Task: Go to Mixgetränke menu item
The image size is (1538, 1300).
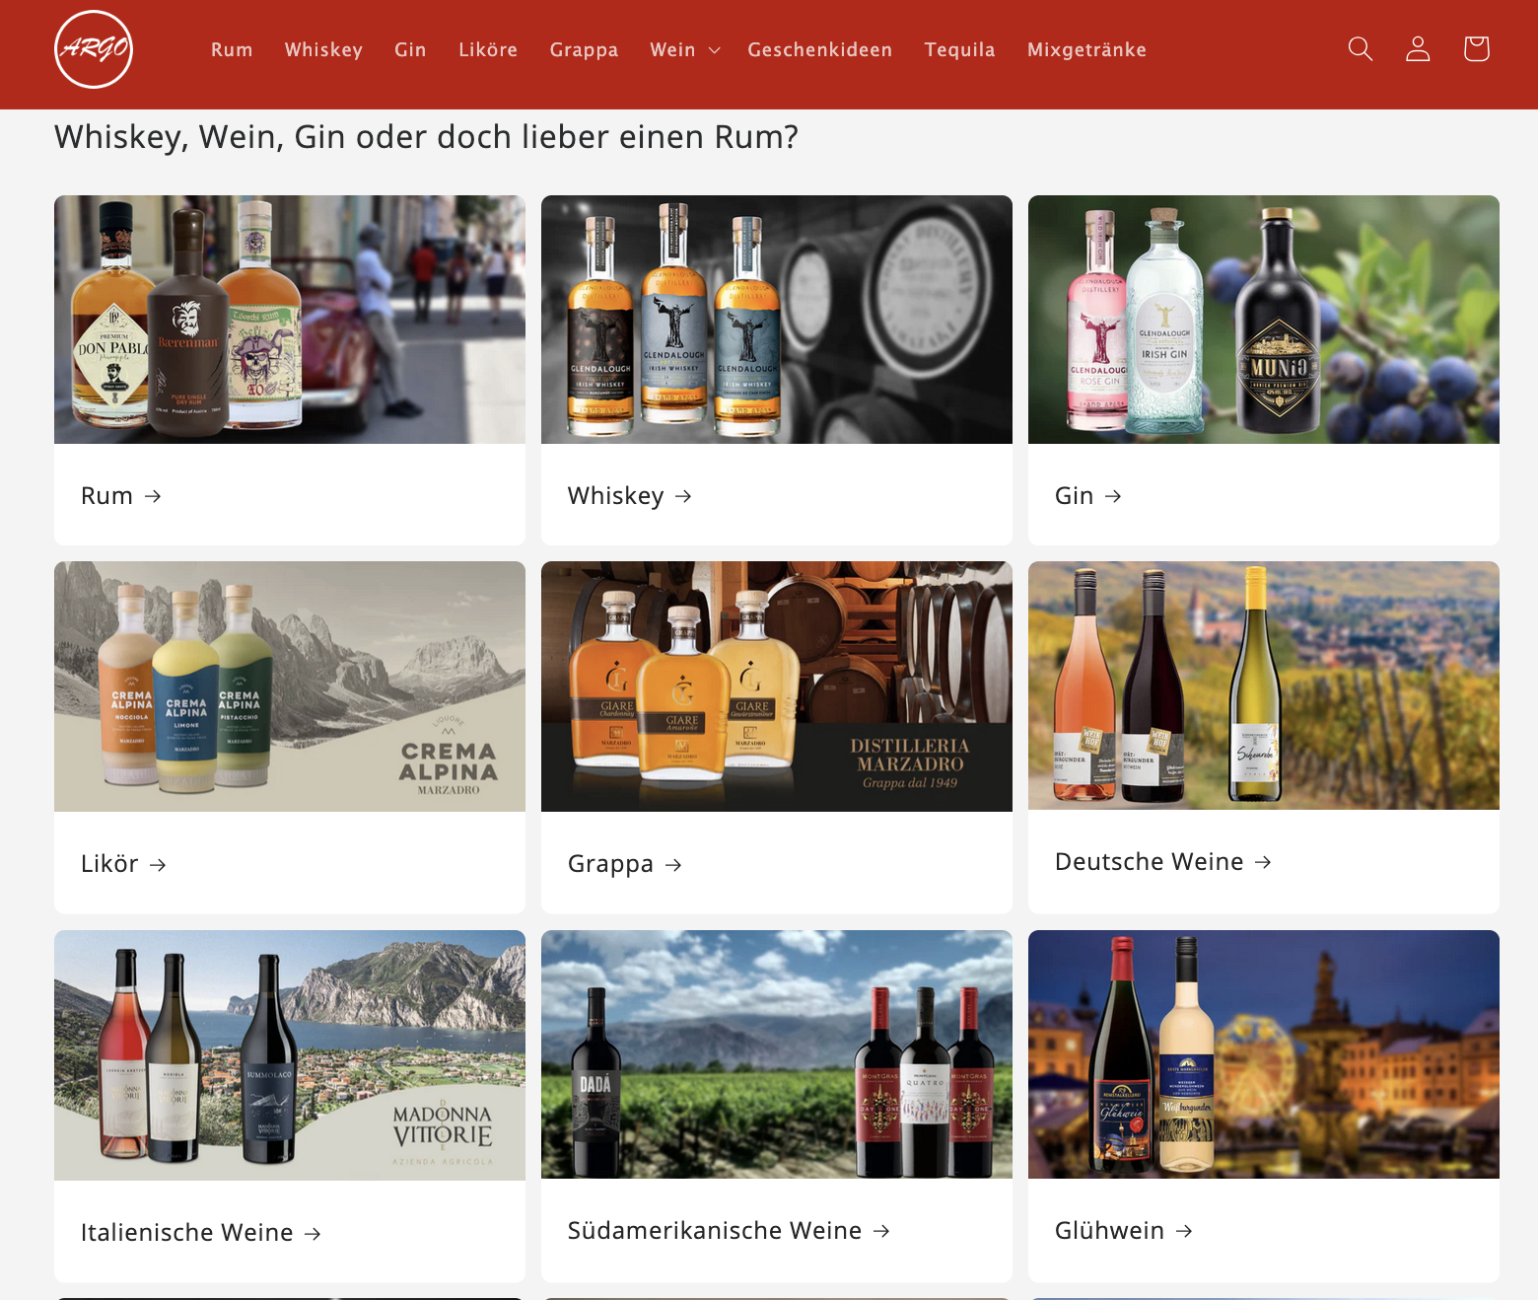Action: pos(1086,50)
